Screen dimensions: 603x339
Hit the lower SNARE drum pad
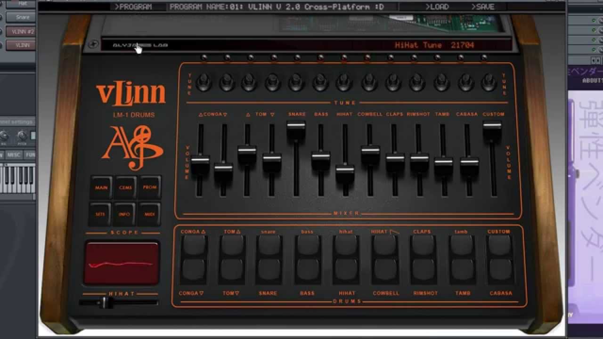[x=269, y=269]
